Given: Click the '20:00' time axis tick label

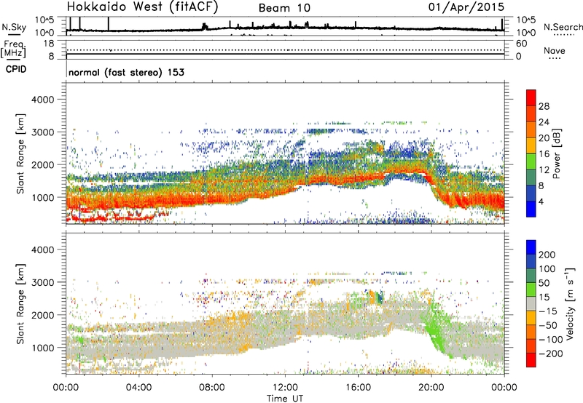Looking at the screenshot, I should coord(431,388).
